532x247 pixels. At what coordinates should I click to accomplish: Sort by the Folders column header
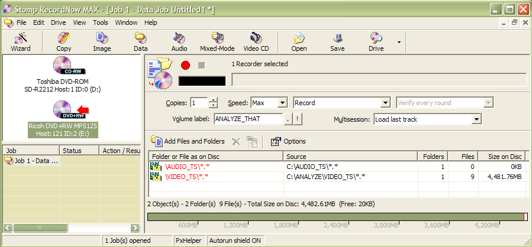[433, 157]
